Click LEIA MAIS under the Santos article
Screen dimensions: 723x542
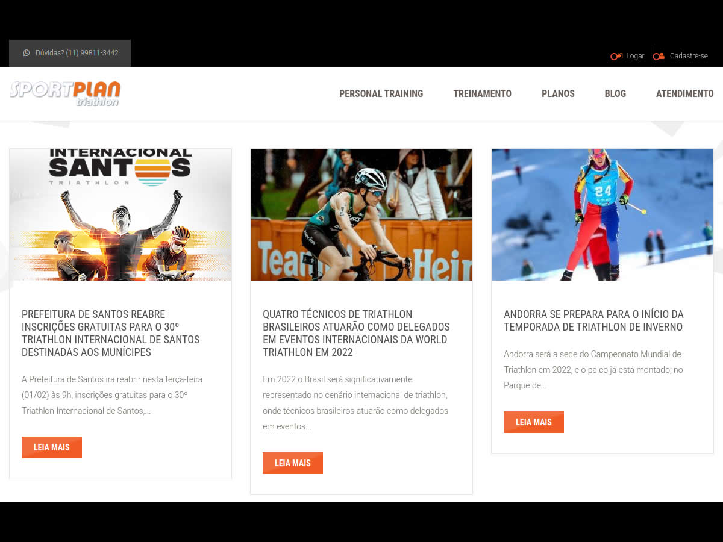(52, 447)
